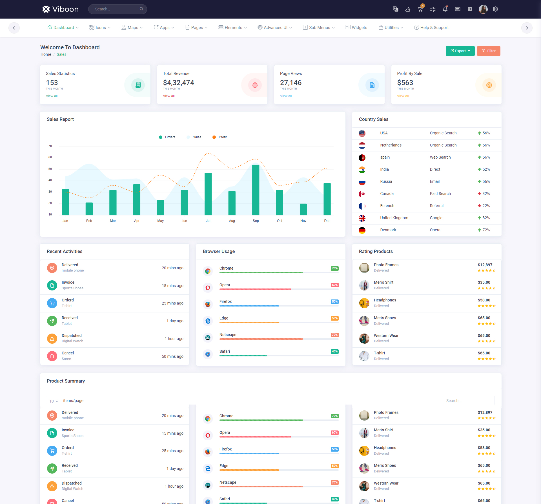Open the notifications bell icon

445,9
